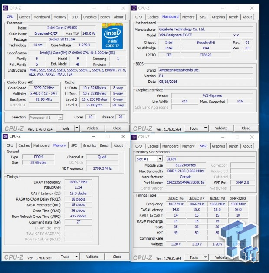Click CPU-Z app icon in top-left window titlebar
269x273 pixels.
[5, 8]
